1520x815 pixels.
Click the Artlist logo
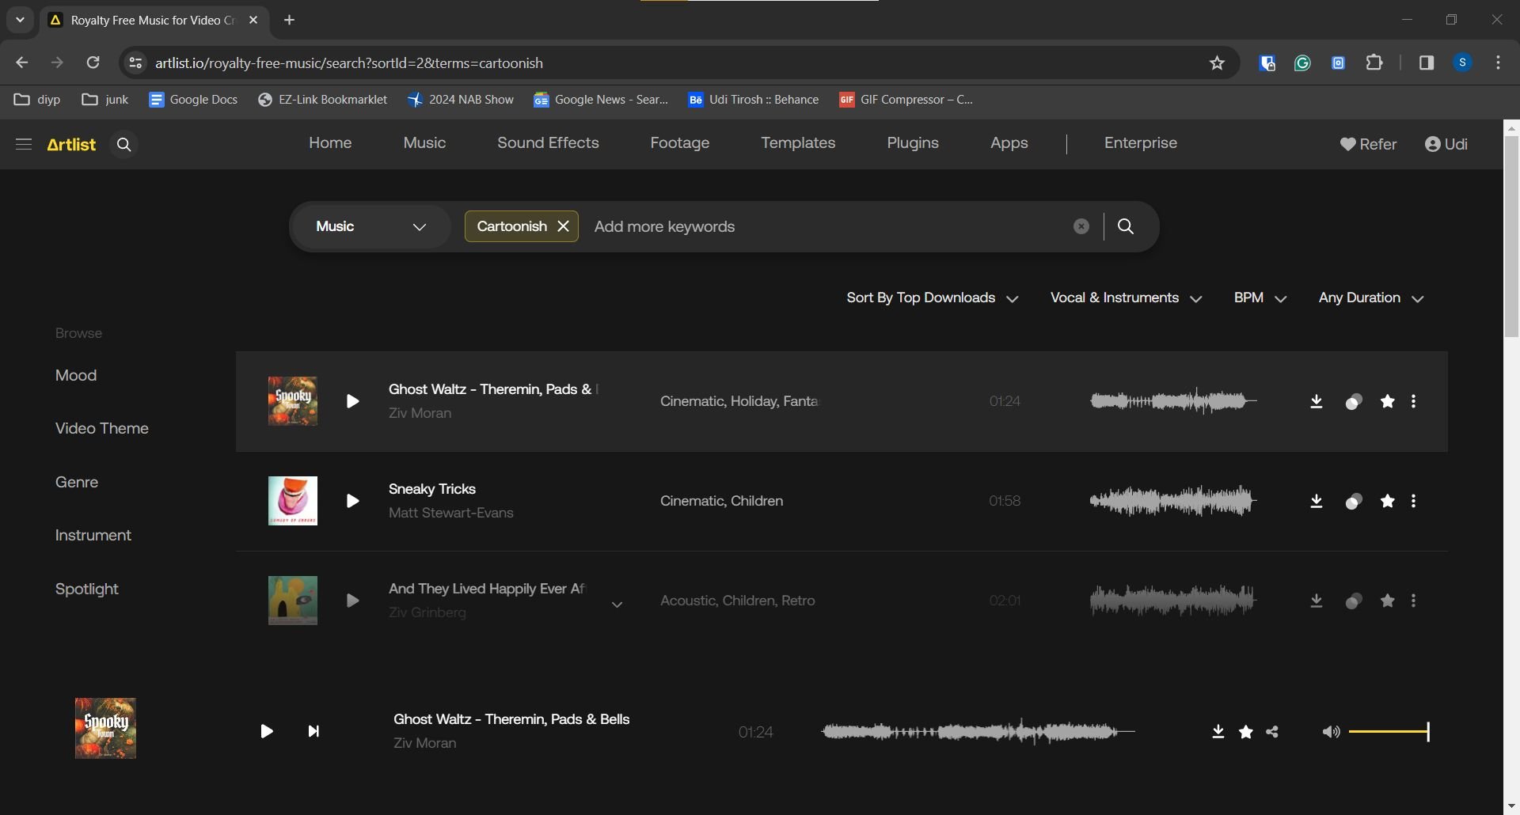point(71,144)
